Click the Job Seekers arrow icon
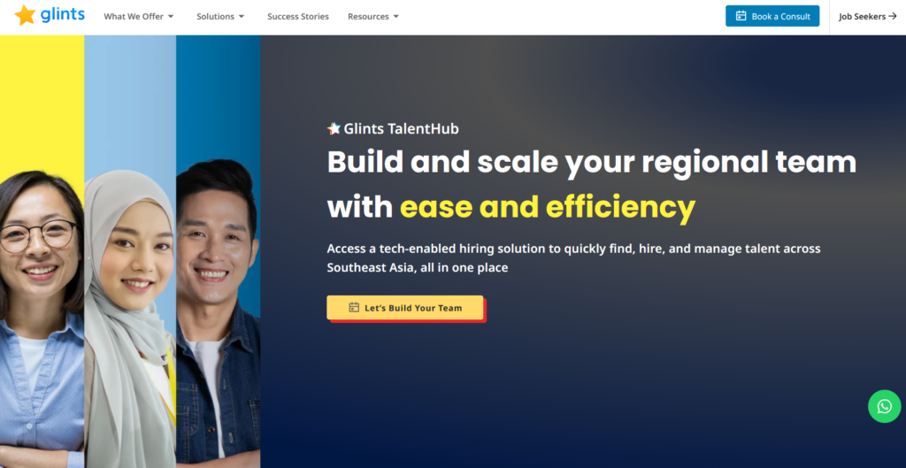Viewport: 906px width, 468px height. pyautogui.click(x=892, y=16)
